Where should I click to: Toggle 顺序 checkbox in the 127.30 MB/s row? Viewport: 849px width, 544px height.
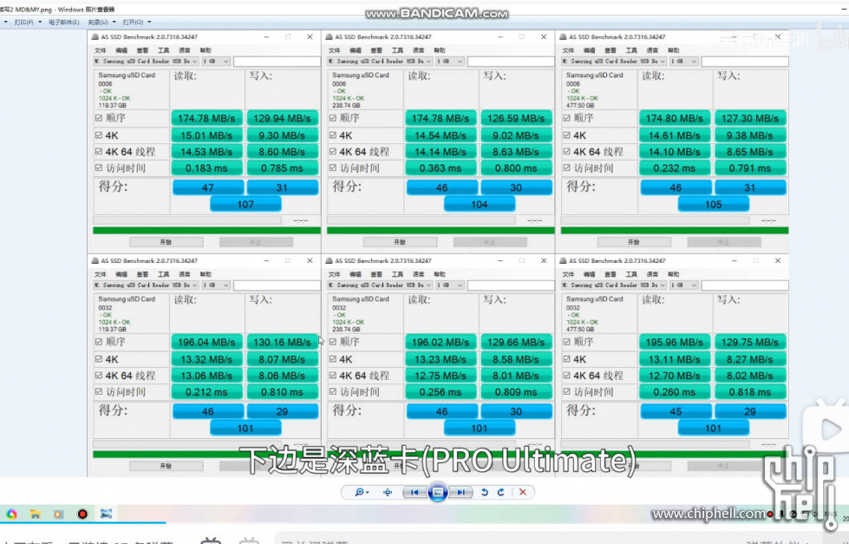566,118
